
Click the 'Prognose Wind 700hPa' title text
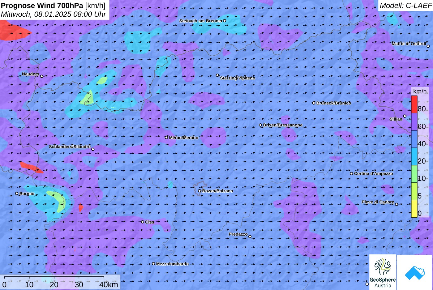click(42, 5)
